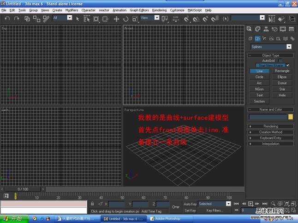Expand the Creation Method rollout

click(271, 132)
